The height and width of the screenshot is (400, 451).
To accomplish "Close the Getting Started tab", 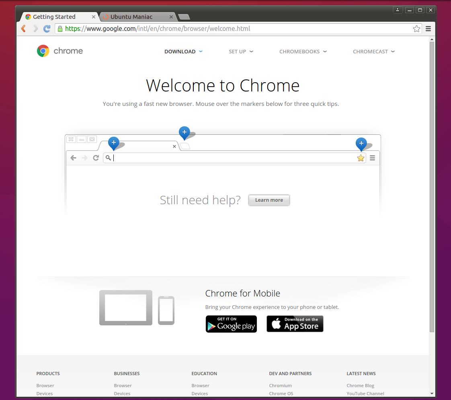I will coord(94,17).
